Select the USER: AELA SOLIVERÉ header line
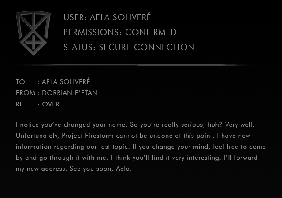The width and height of the screenshot is (282, 198). [107, 18]
